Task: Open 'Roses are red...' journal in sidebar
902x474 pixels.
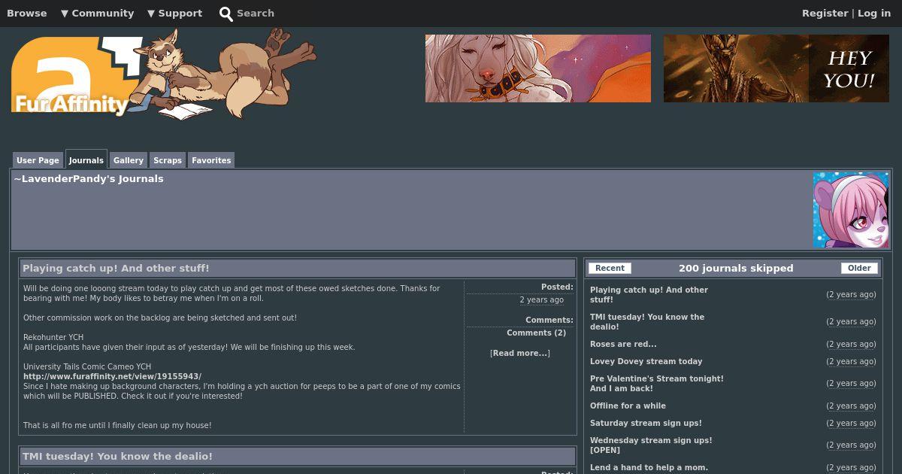Action: [623, 344]
